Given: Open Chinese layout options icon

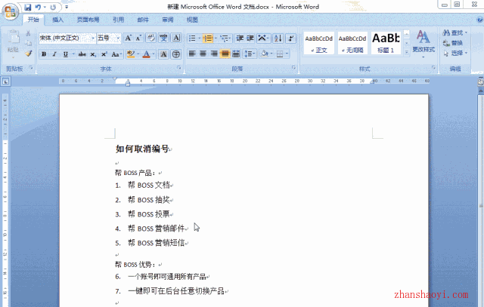Looking at the screenshot, I should click(263, 38).
